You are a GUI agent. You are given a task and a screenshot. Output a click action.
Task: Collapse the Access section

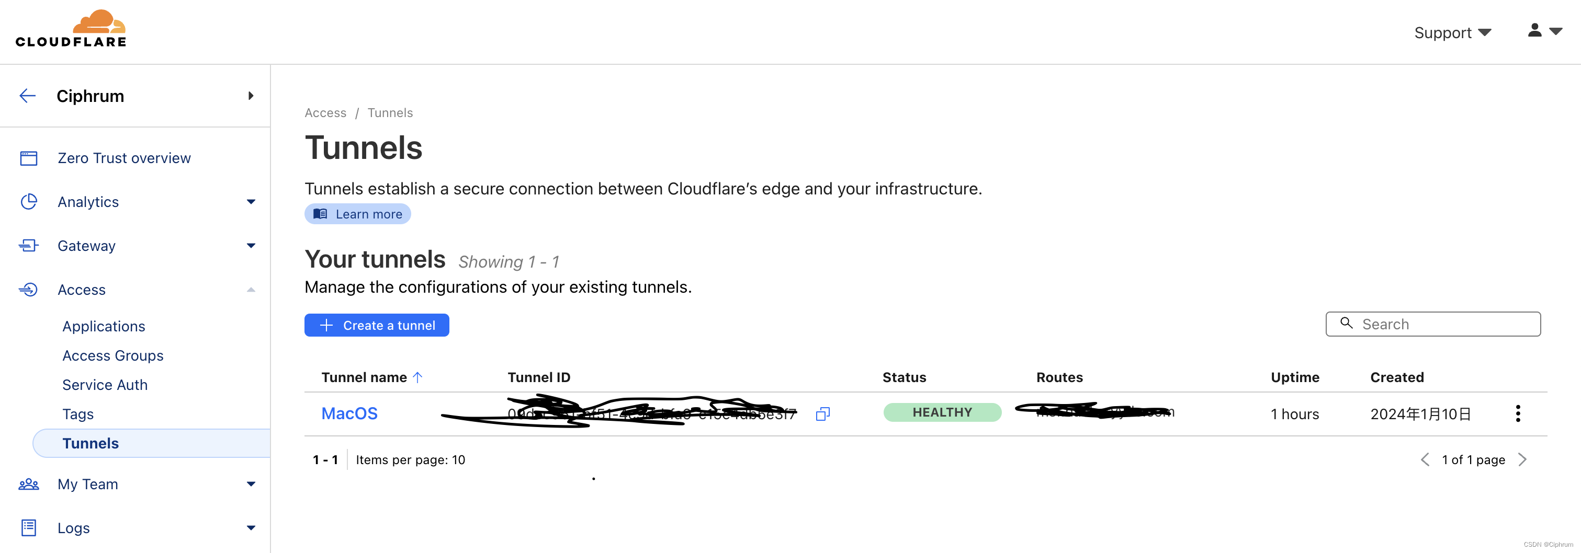click(251, 290)
